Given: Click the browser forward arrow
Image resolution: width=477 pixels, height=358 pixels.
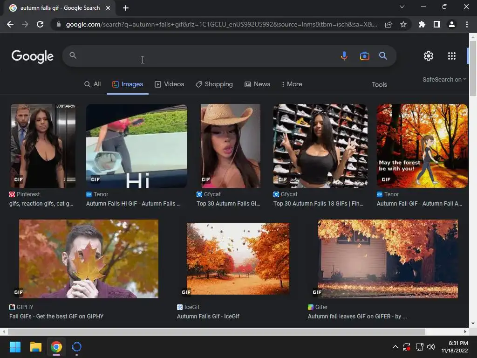Looking at the screenshot, I should pos(25,24).
